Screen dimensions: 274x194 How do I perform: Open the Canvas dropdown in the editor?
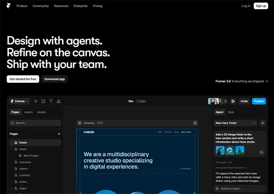[20, 101]
